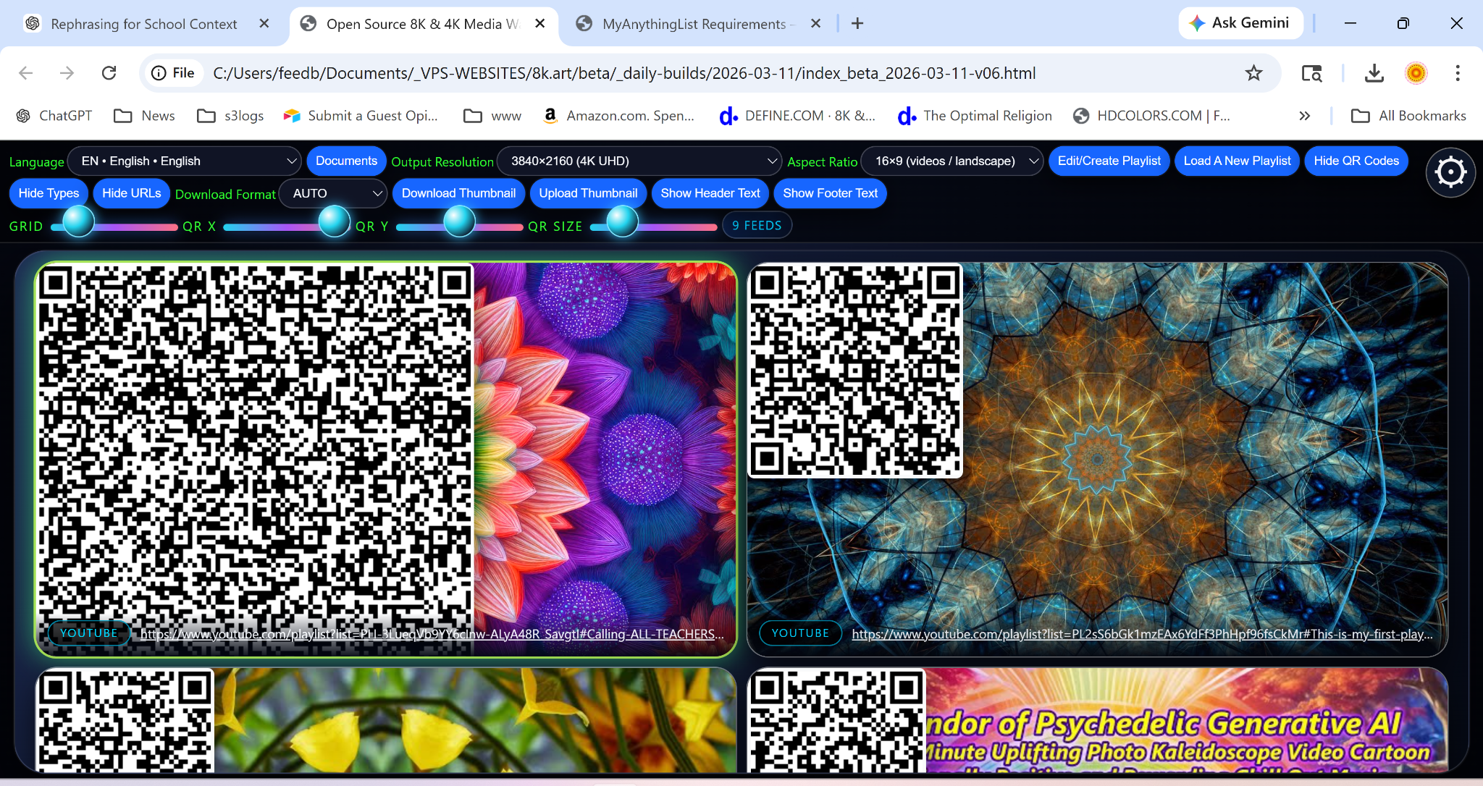Click the GRID slider knob

(x=78, y=221)
